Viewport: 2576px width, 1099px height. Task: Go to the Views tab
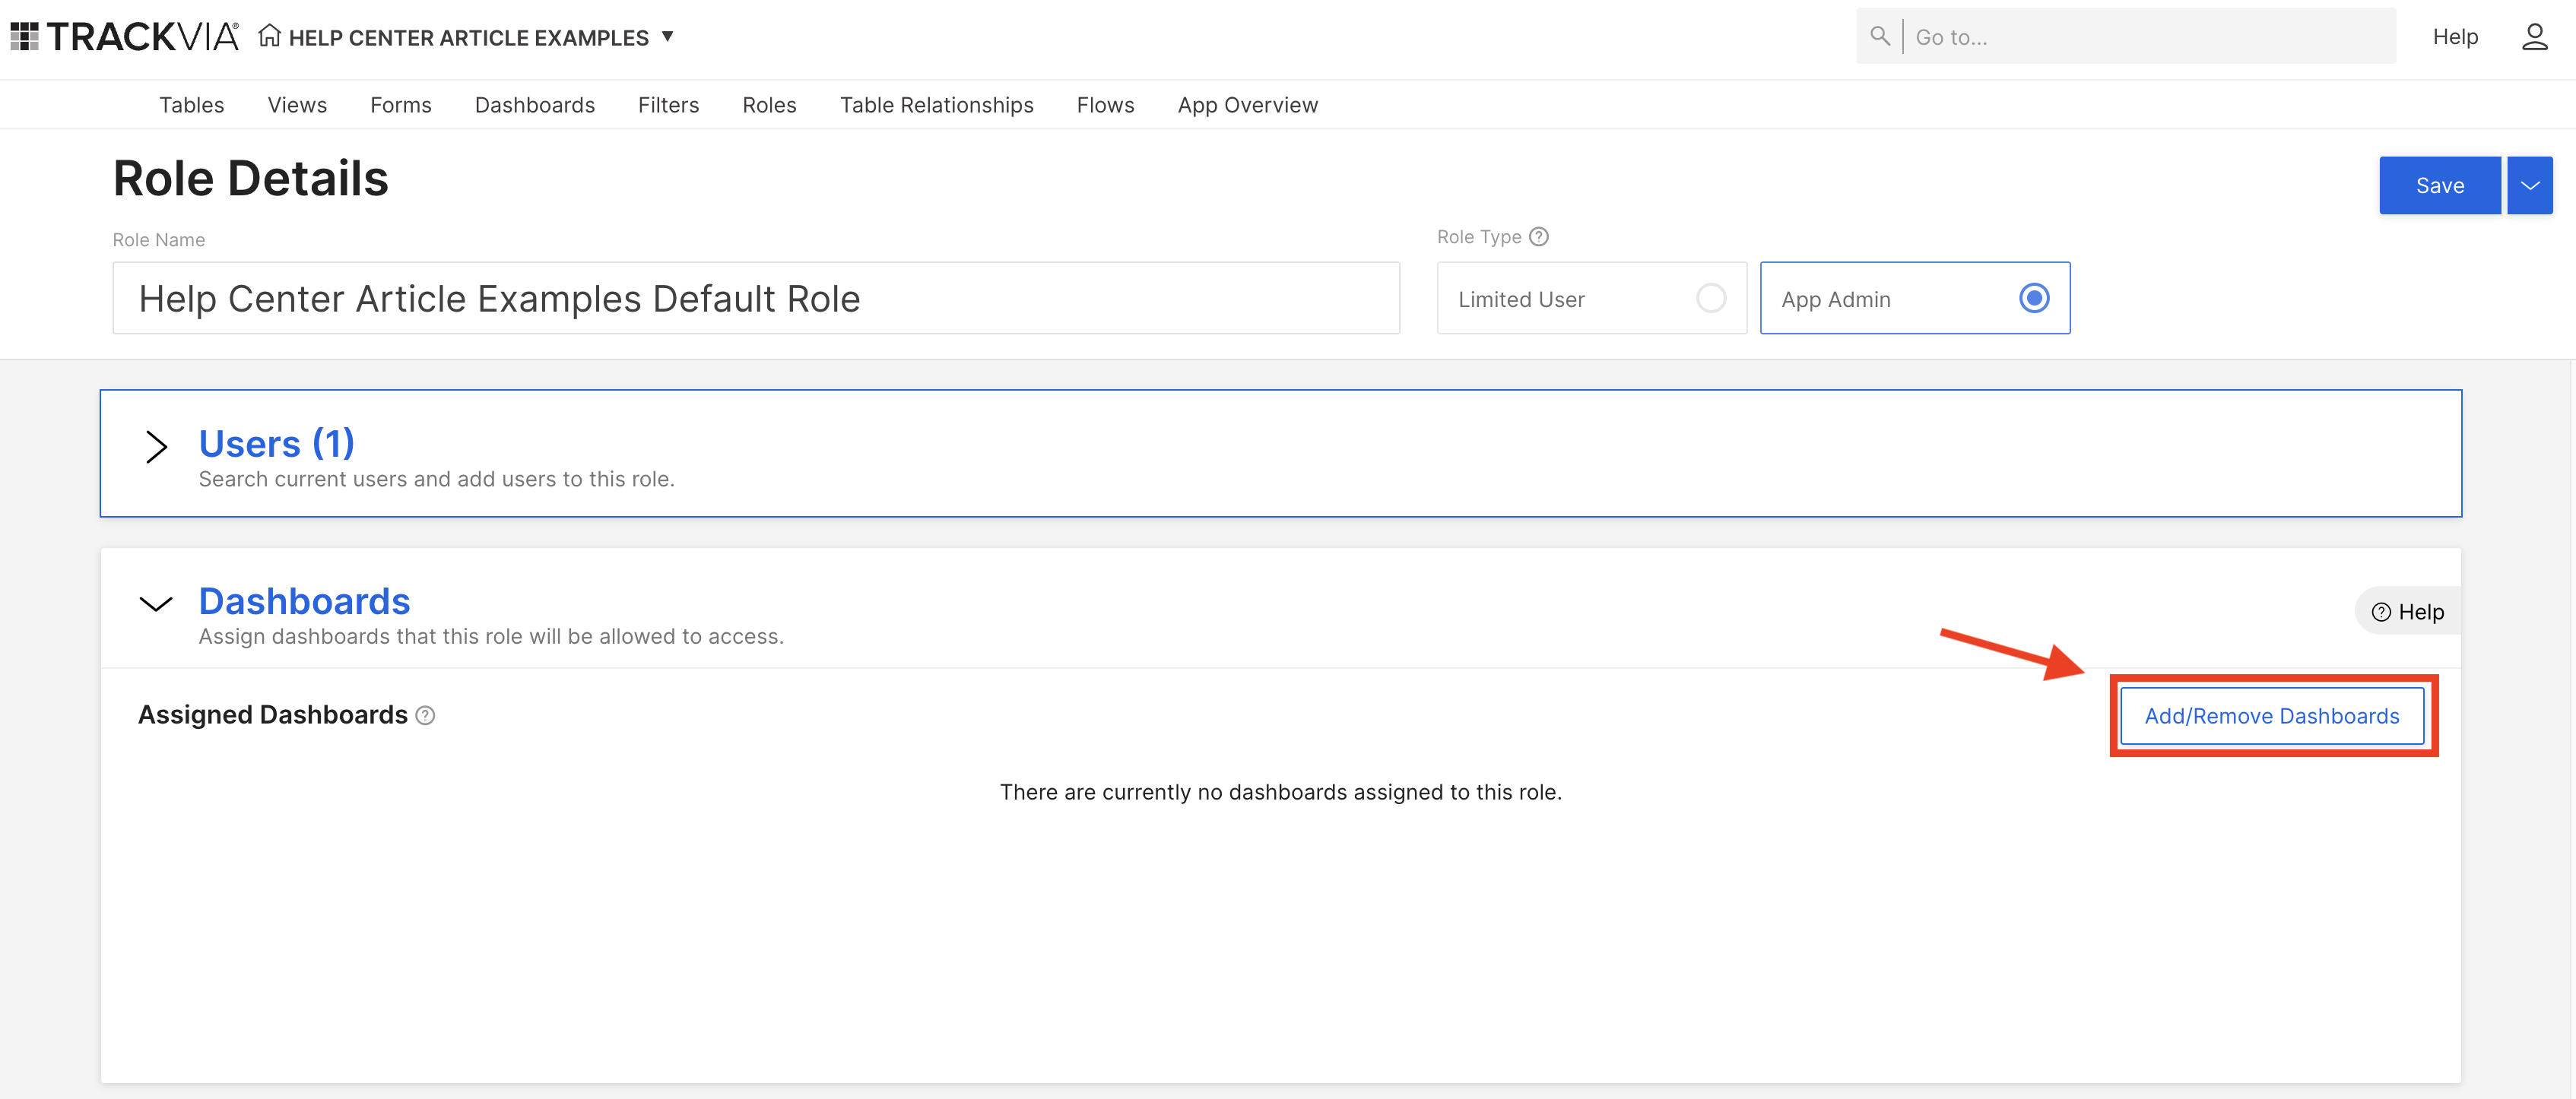click(x=297, y=105)
